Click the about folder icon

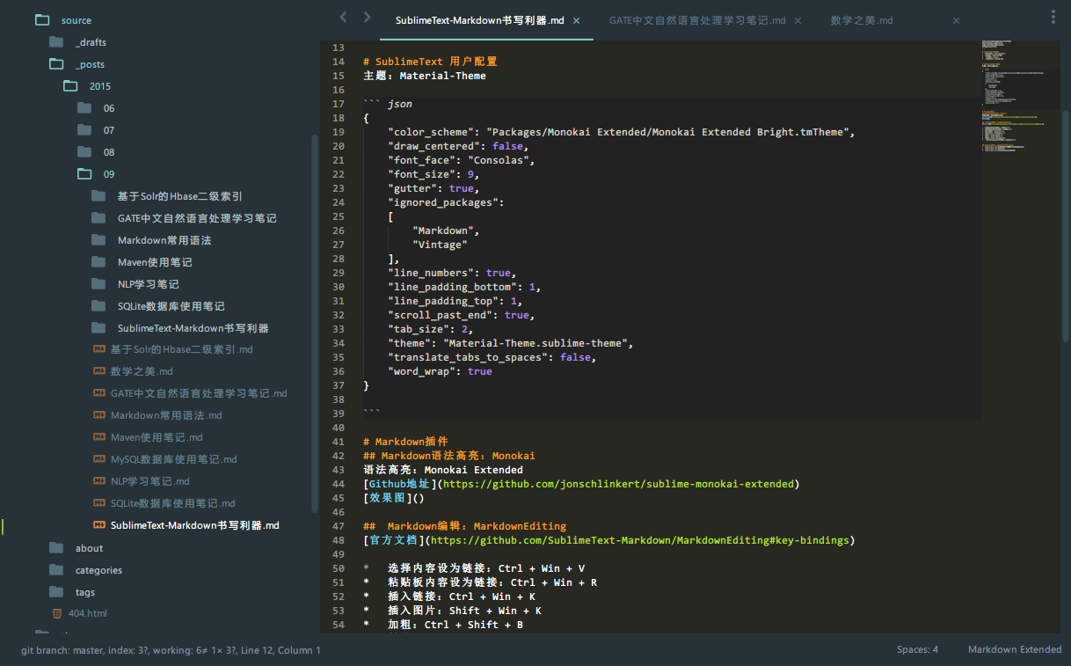(x=56, y=547)
